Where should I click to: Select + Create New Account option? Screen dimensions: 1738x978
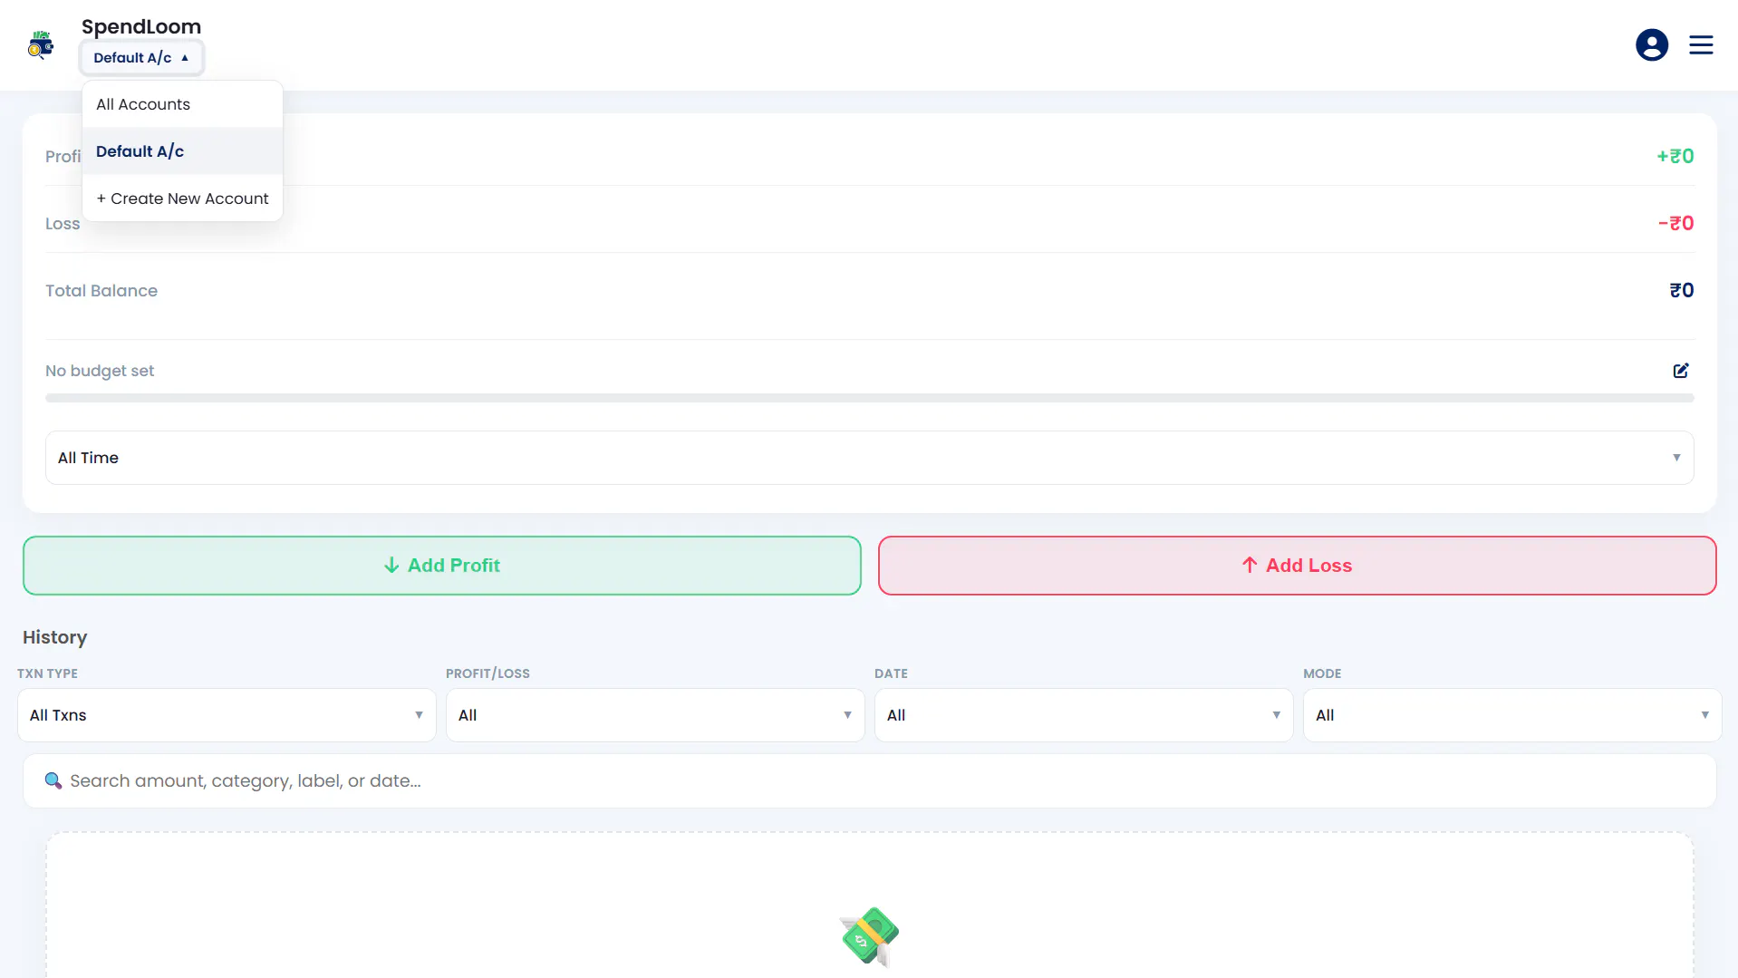coord(182,199)
